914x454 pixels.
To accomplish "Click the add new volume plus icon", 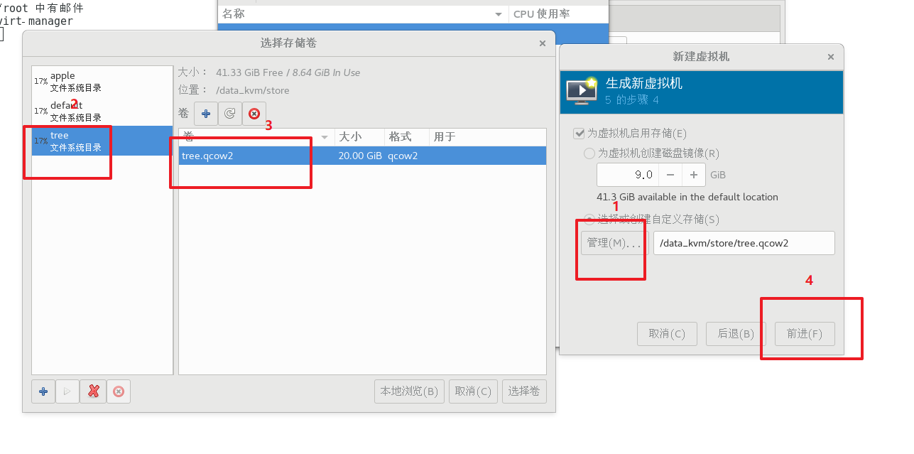I will click(206, 114).
